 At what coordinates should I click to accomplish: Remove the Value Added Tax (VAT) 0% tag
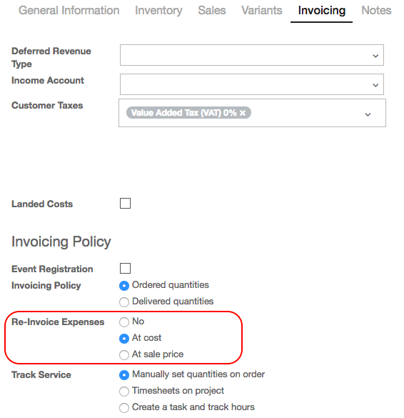[x=243, y=113]
